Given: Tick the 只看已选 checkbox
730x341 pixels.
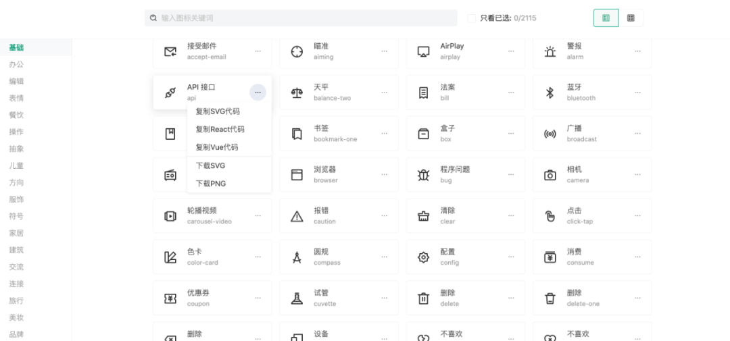Looking at the screenshot, I should (x=472, y=18).
